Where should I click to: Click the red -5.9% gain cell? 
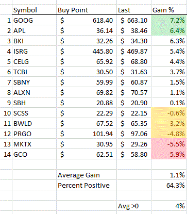point(169,154)
